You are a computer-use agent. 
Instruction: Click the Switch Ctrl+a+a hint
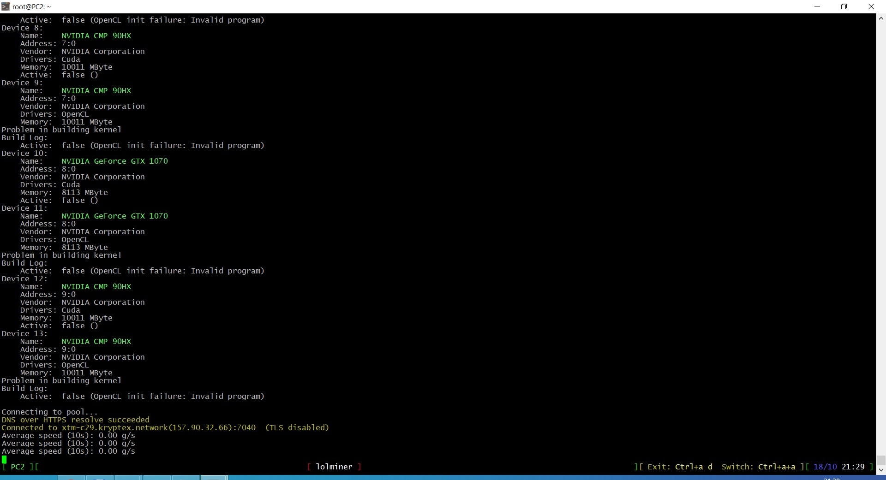758,467
